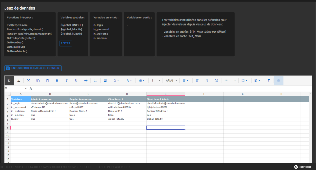Toggle gridlines with the grid icon

click(278, 80)
